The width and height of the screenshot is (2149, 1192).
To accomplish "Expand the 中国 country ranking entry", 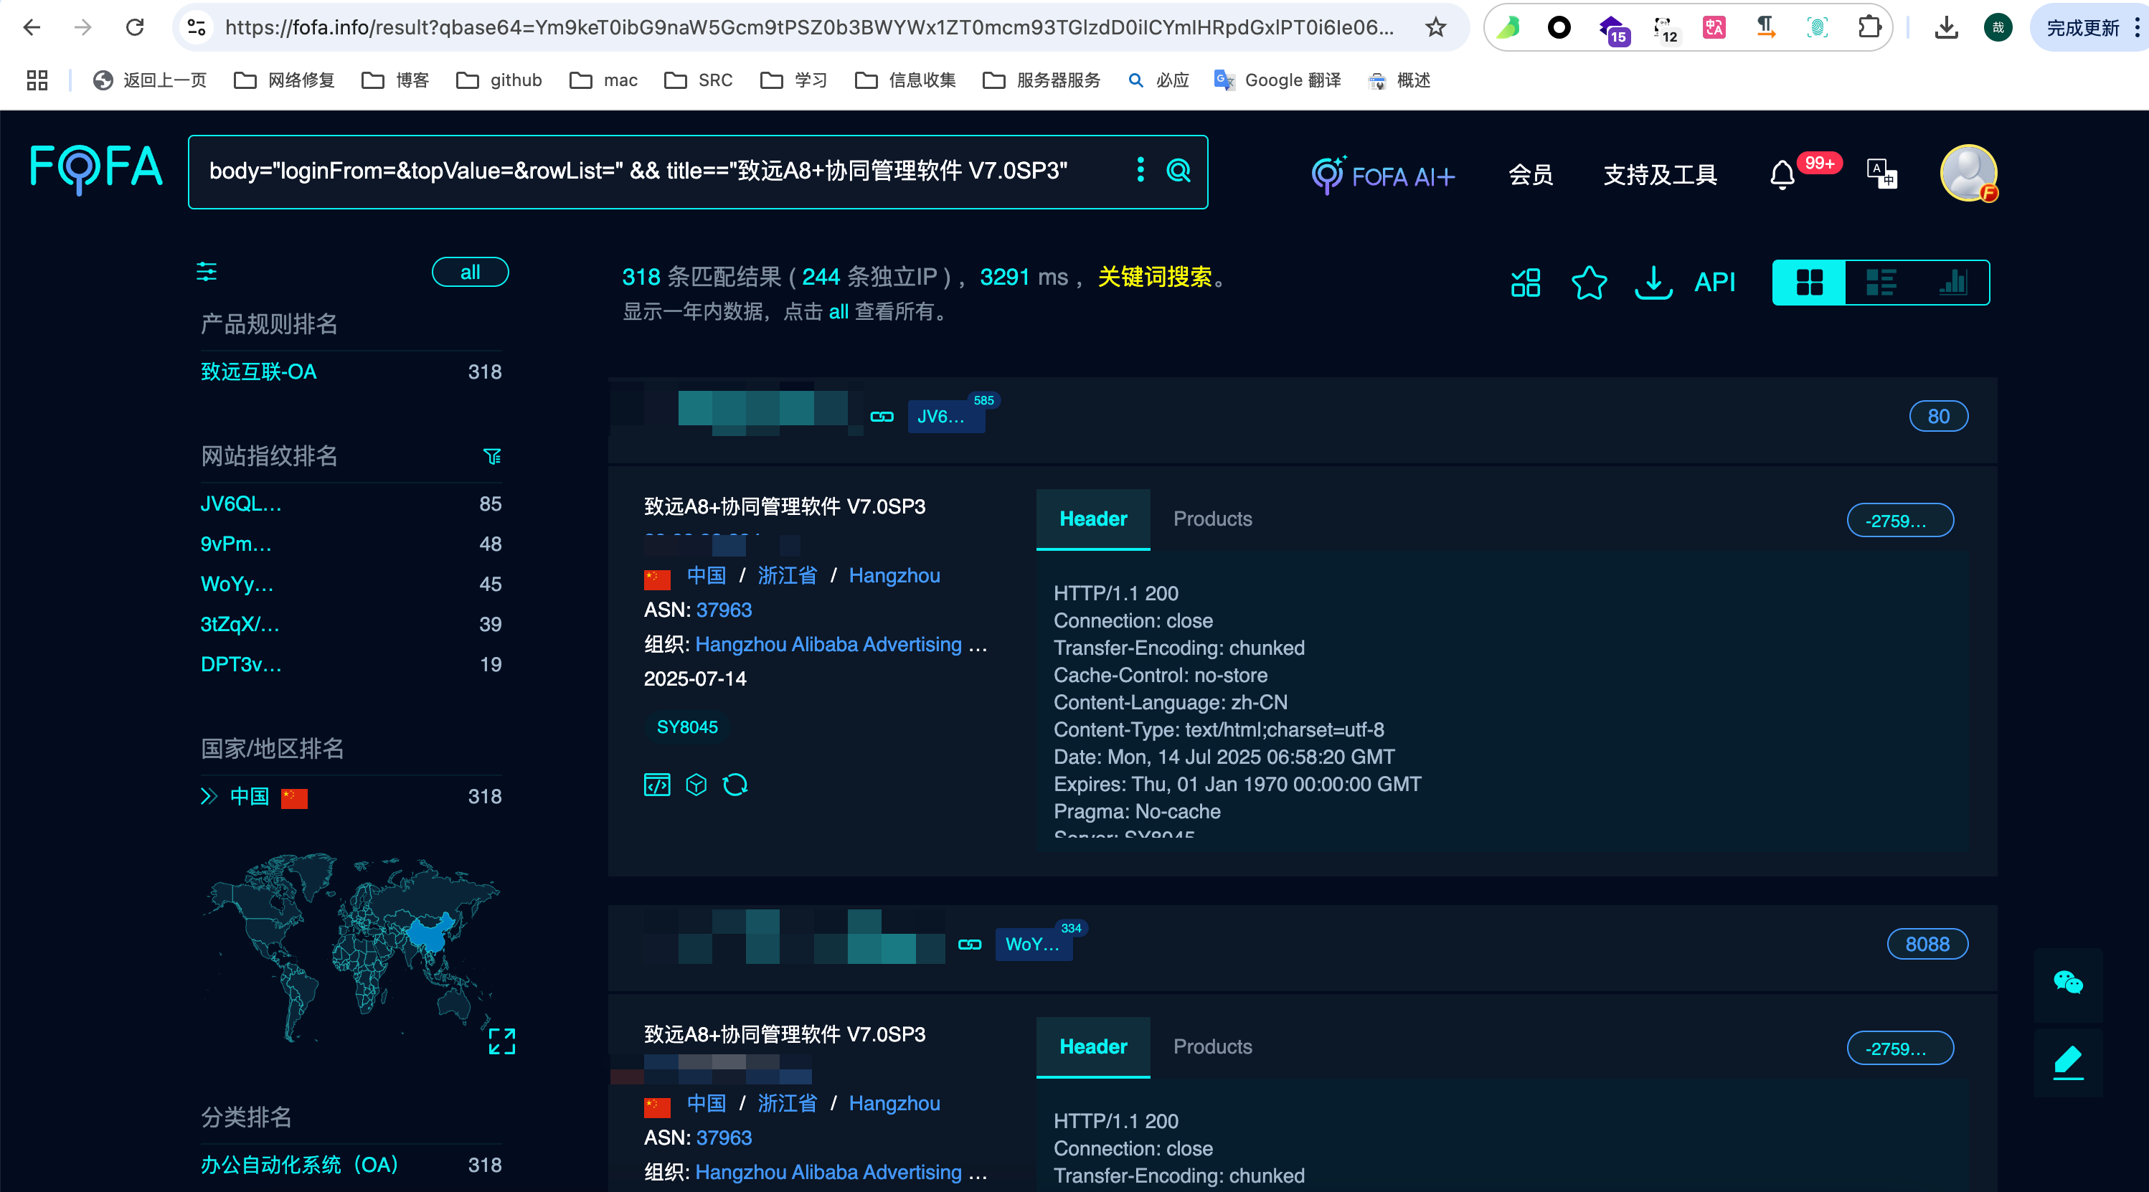I will coord(209,796).
